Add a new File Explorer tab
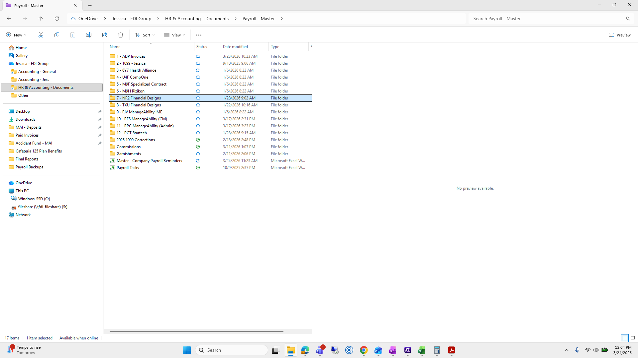This screenshot has height=358, width=638. click(x=90, y=5)
